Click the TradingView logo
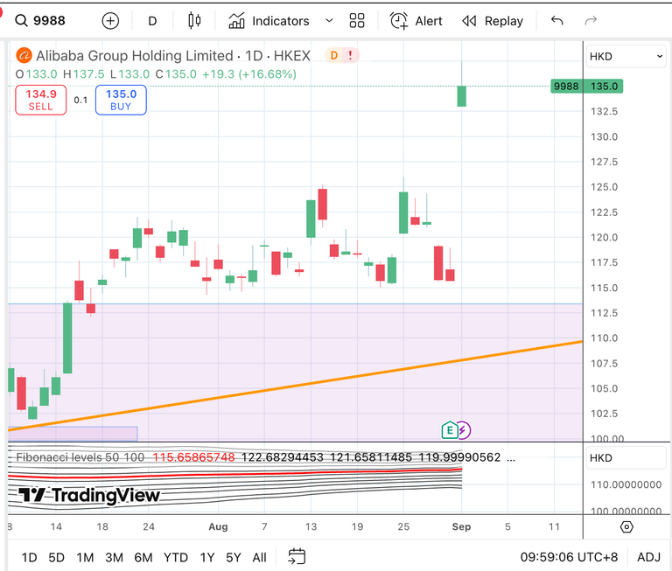 [89, 495]
